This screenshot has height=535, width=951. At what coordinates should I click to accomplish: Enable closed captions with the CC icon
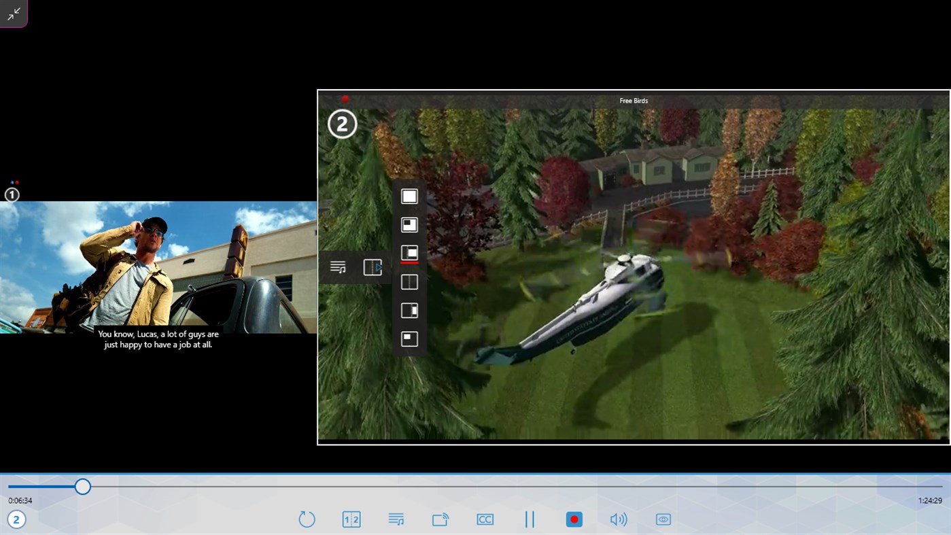pos(485,519)
